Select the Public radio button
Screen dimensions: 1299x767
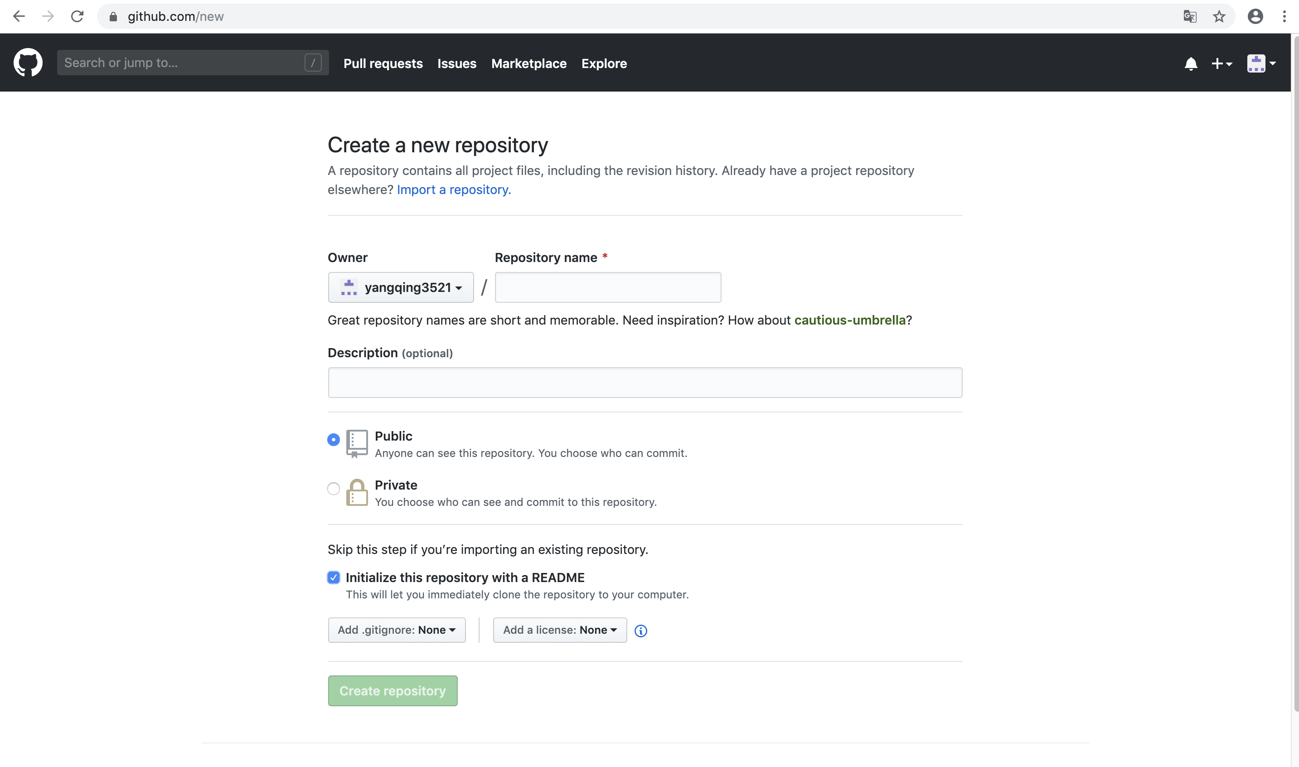point(333,439)
